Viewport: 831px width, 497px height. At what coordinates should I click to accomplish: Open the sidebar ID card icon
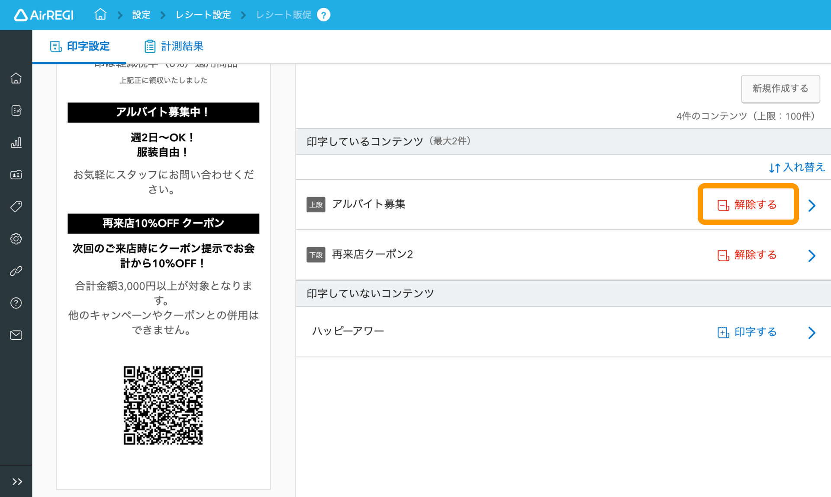point(16,175)
